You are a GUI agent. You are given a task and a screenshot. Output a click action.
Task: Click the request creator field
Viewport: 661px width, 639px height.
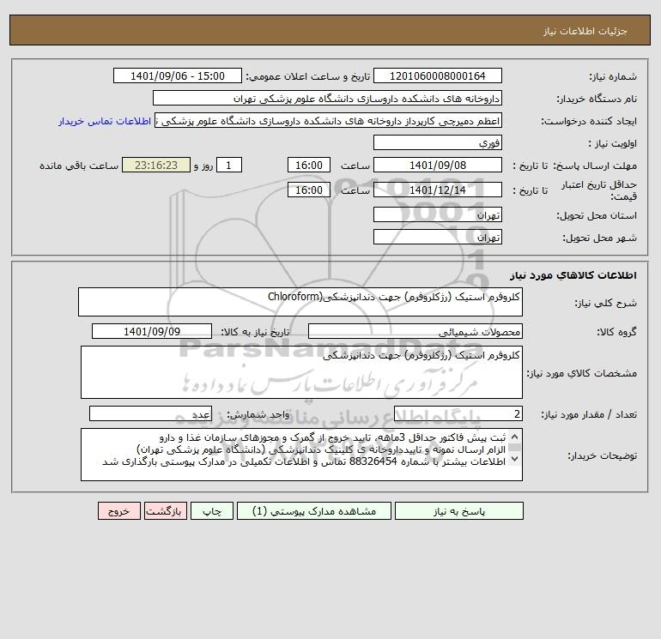click(329, 121)
